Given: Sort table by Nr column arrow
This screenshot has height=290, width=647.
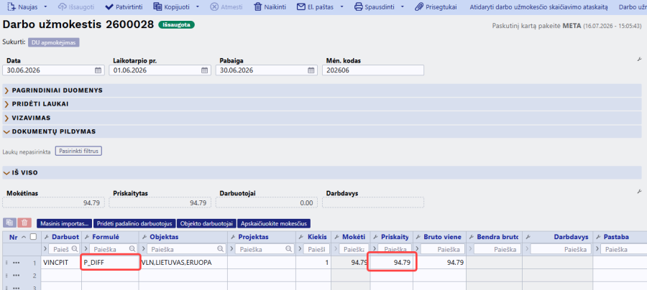Looking at the screenshot, I should click(23, 237).
